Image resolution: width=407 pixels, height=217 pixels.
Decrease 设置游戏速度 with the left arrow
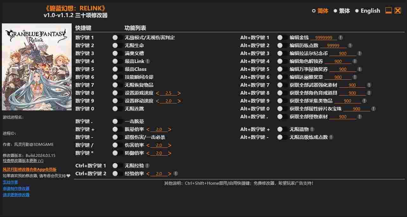click(158, 93)
